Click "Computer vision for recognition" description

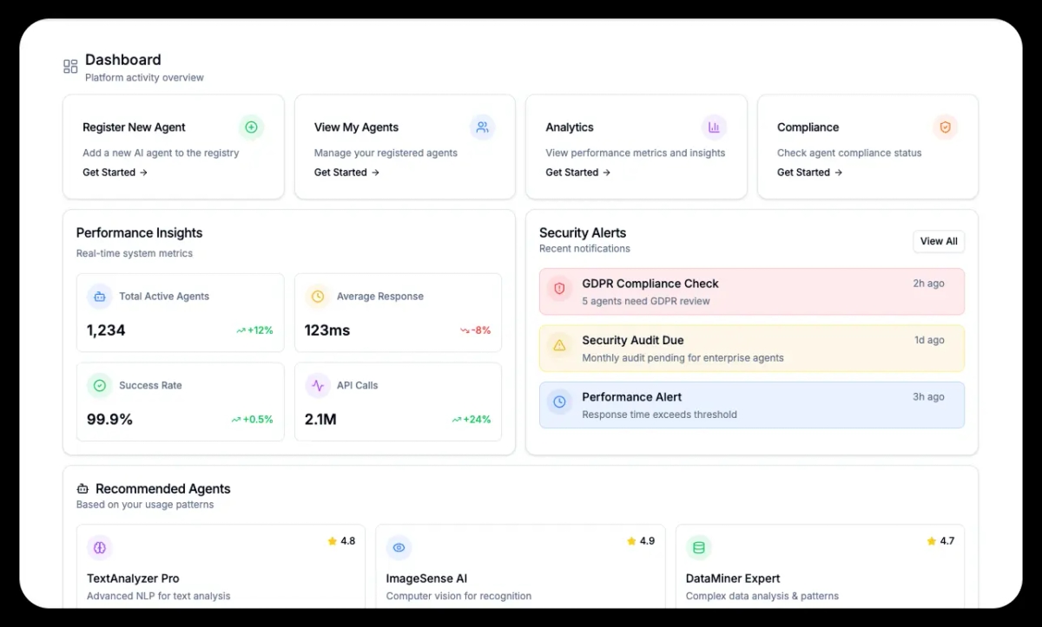point(458,597)
